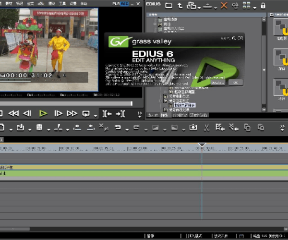Click the timeline playhead marker
Screen dimensions: 288x240
202,145
